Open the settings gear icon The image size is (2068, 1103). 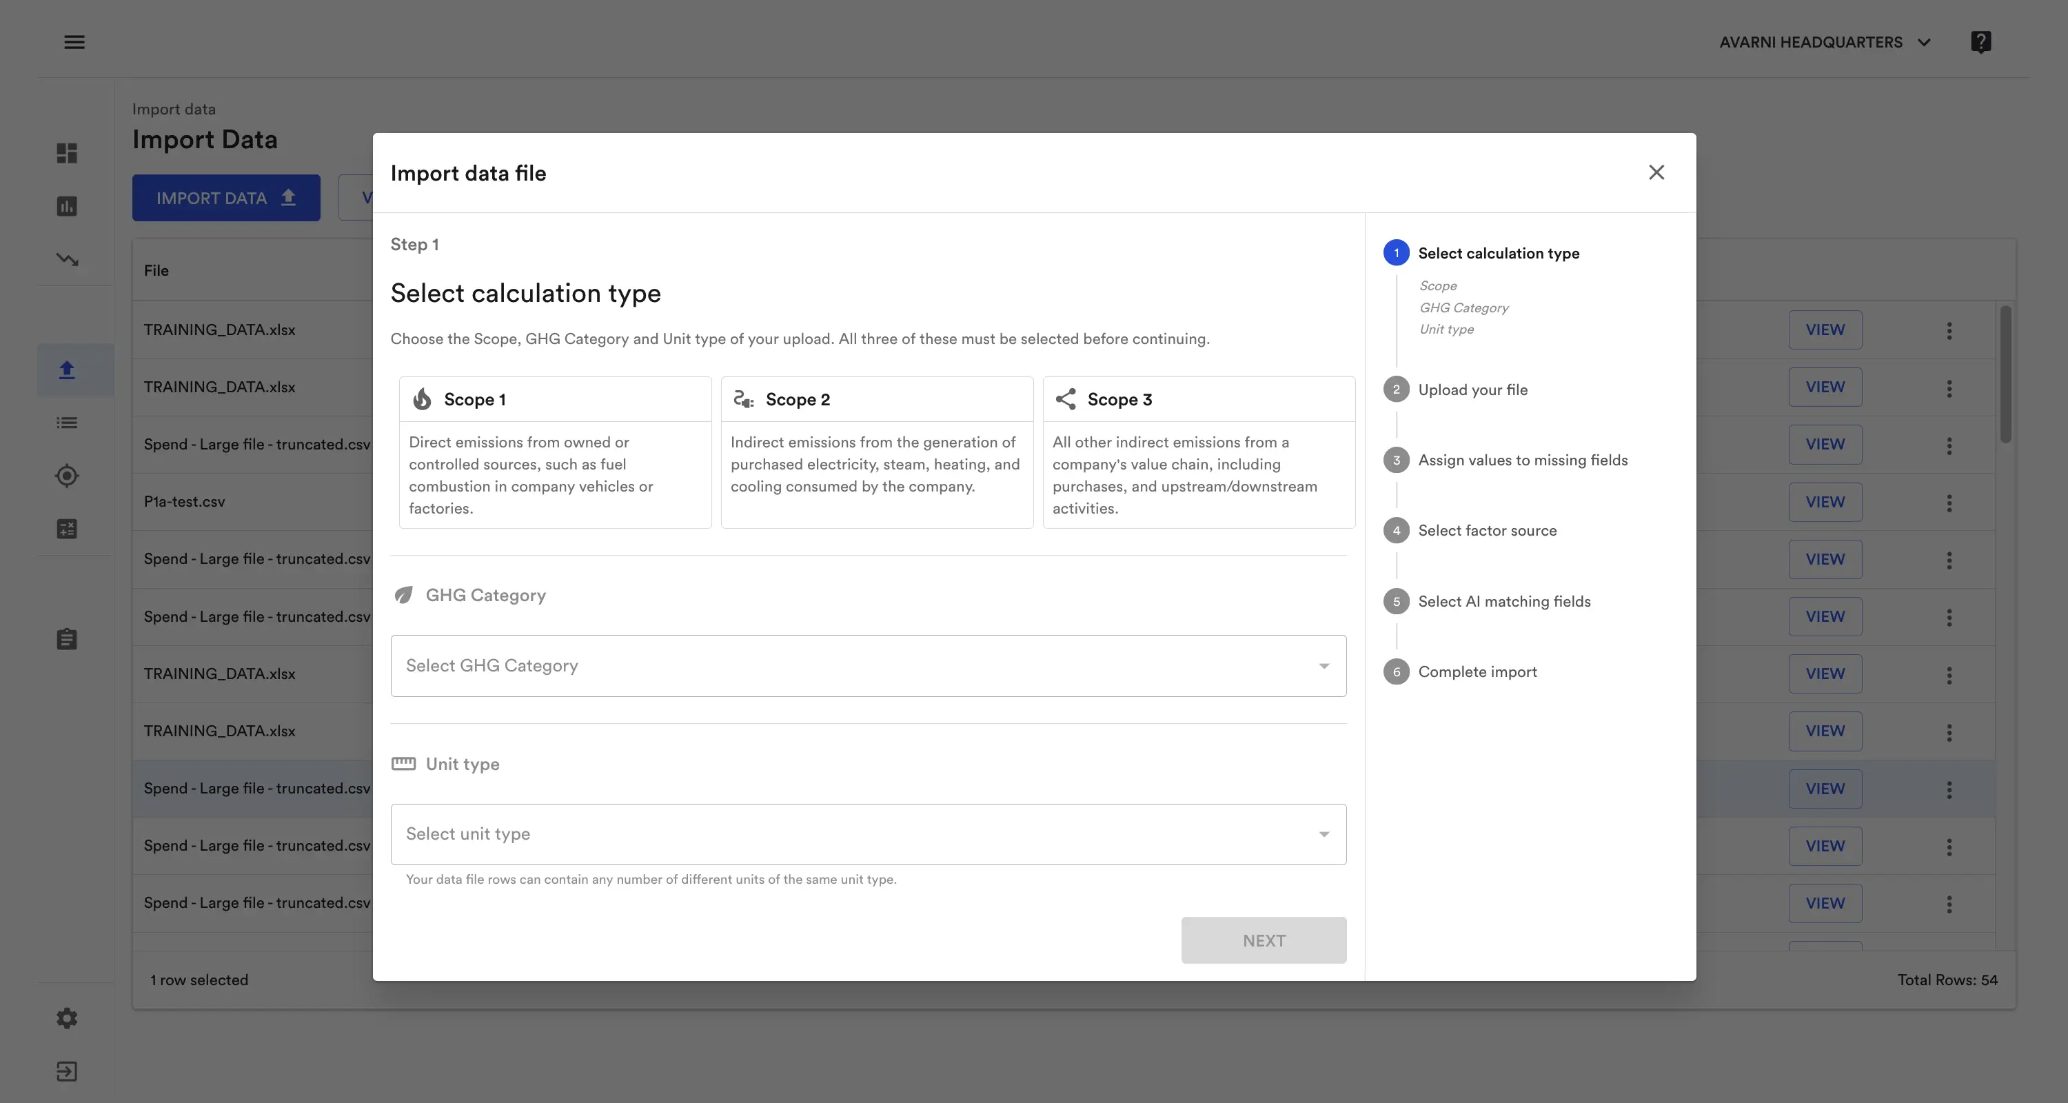click(67, 1018)
